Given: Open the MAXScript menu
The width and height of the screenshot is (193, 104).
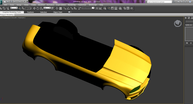Looking at the screenshot, I should coord(93,5).
